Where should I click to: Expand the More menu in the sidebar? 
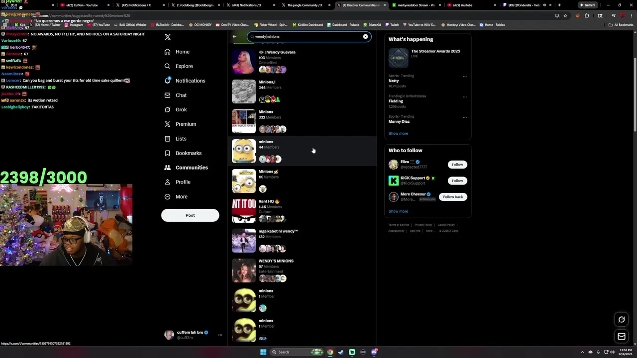click(176, 196)
